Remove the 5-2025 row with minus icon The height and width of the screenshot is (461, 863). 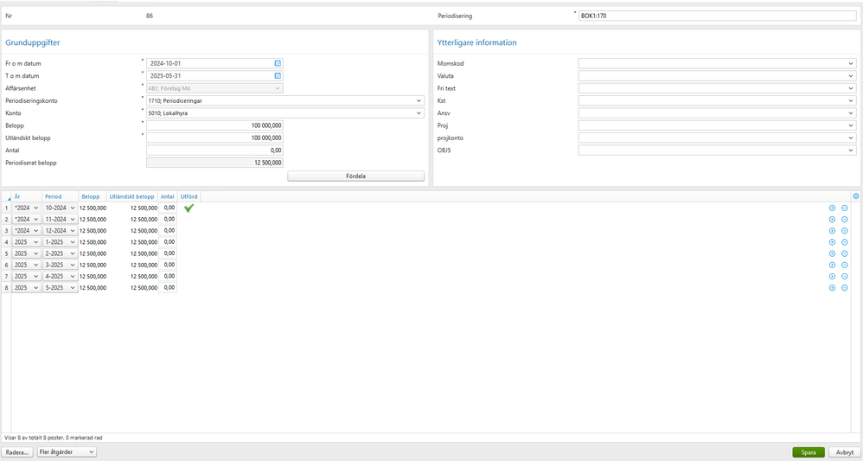844,288
